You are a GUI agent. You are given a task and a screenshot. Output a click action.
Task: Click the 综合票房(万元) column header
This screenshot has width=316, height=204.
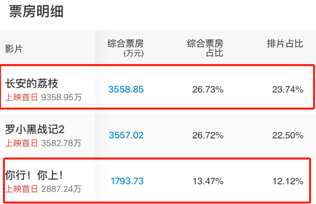(x=125, y=48)
